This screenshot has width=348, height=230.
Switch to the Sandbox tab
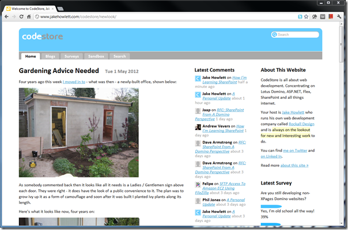tap(96, 56)
